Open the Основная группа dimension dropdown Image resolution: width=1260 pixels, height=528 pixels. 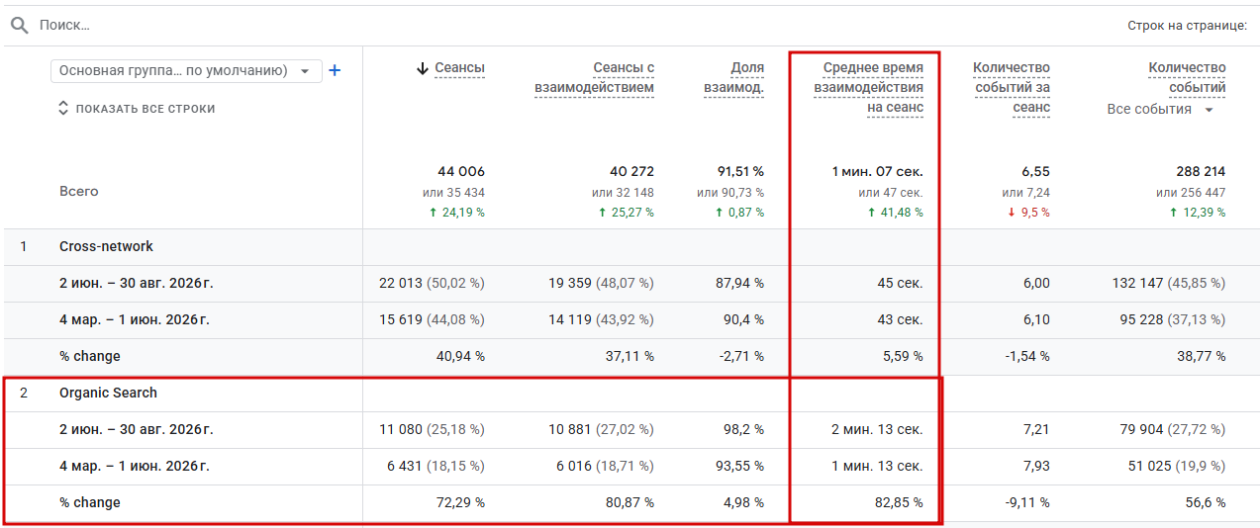[x=186, y=70]
